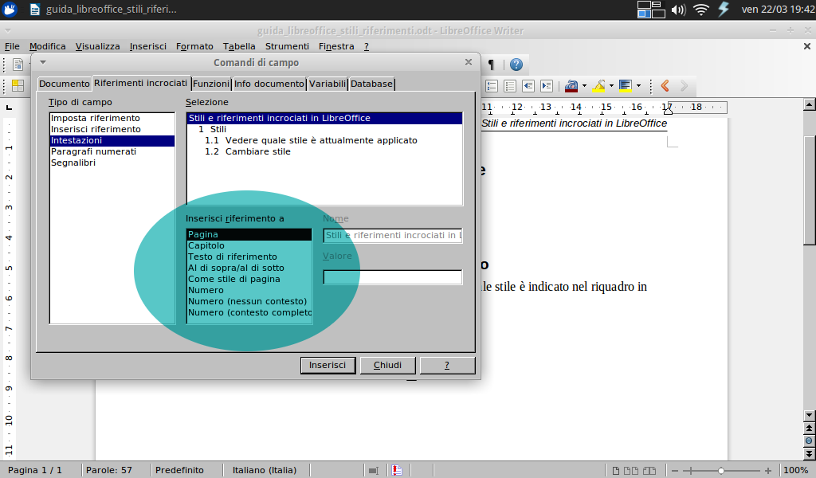The width and height of the screenshot is (816, 478).
Task: Switch to book view layout
Action: [x=649, y=471]
